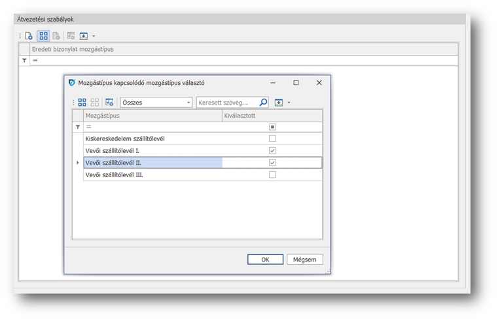Expand the arrow next to dialog export icon
Screen dimensions: 498x321
click(x=289, y=103)
